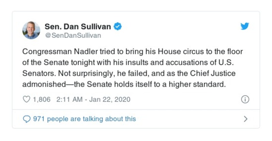
Task: Like the tweet using the heart icon
Action: tap(26, 100)
